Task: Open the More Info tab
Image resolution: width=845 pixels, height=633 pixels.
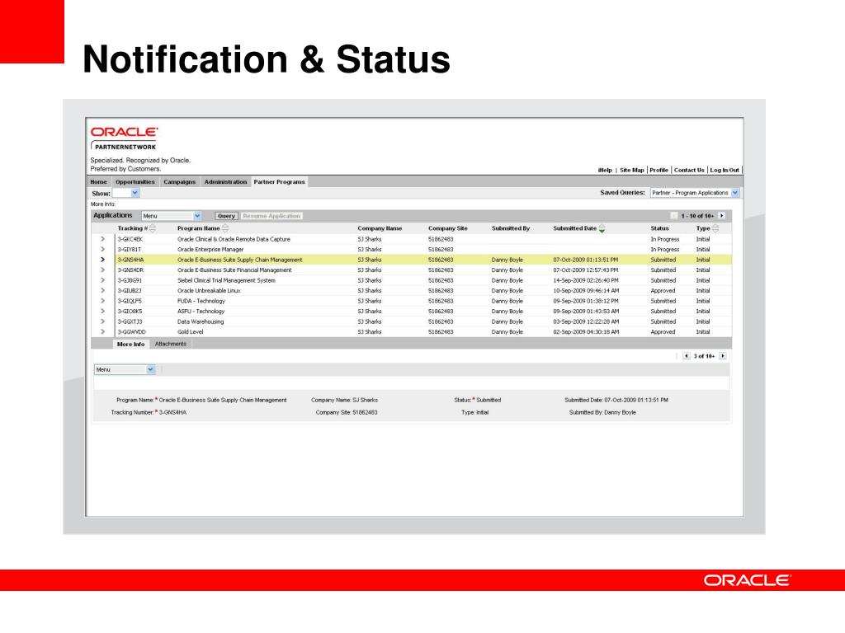Action: point(131,344)
